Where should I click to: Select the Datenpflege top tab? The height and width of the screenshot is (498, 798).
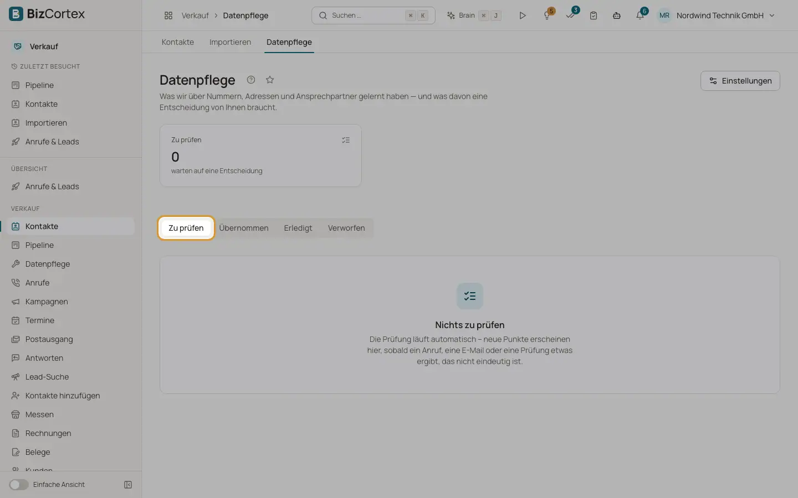click(289, 42)
